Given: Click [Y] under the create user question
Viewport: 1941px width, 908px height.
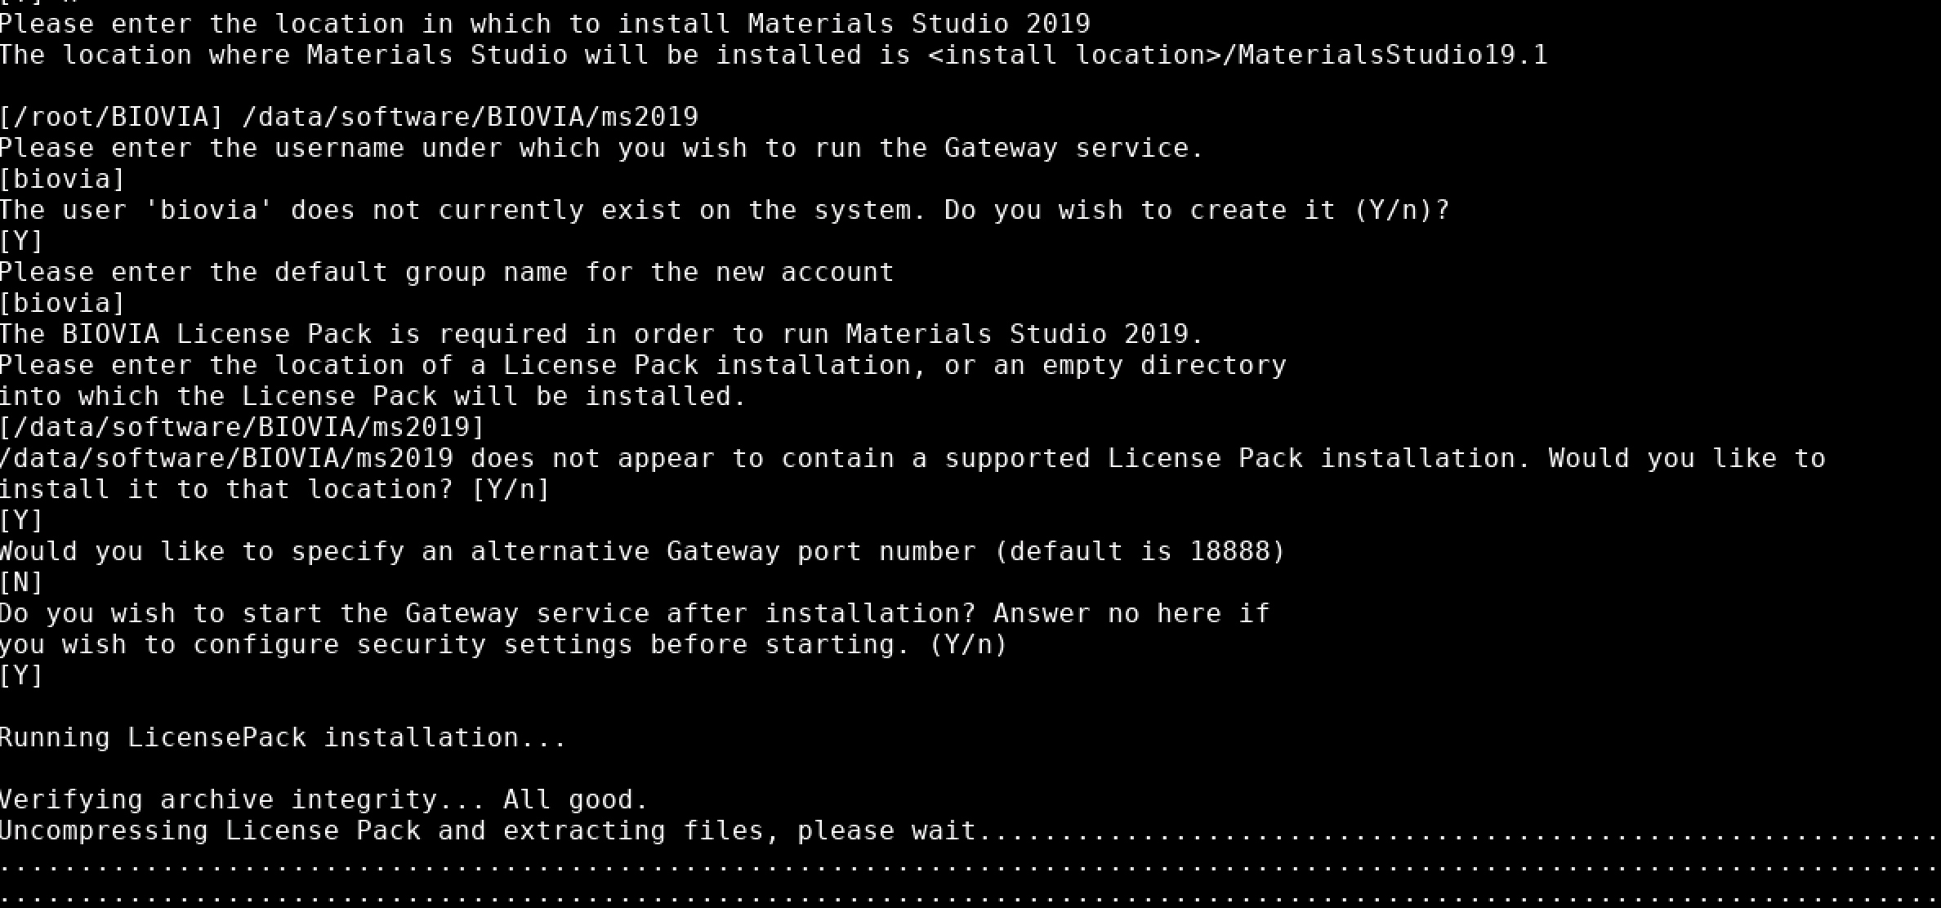Looking at the screenshot, I should [x=22, y=241].
